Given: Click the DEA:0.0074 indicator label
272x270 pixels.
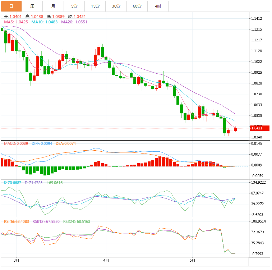Looking at the screenshot, I should [66, 144].
